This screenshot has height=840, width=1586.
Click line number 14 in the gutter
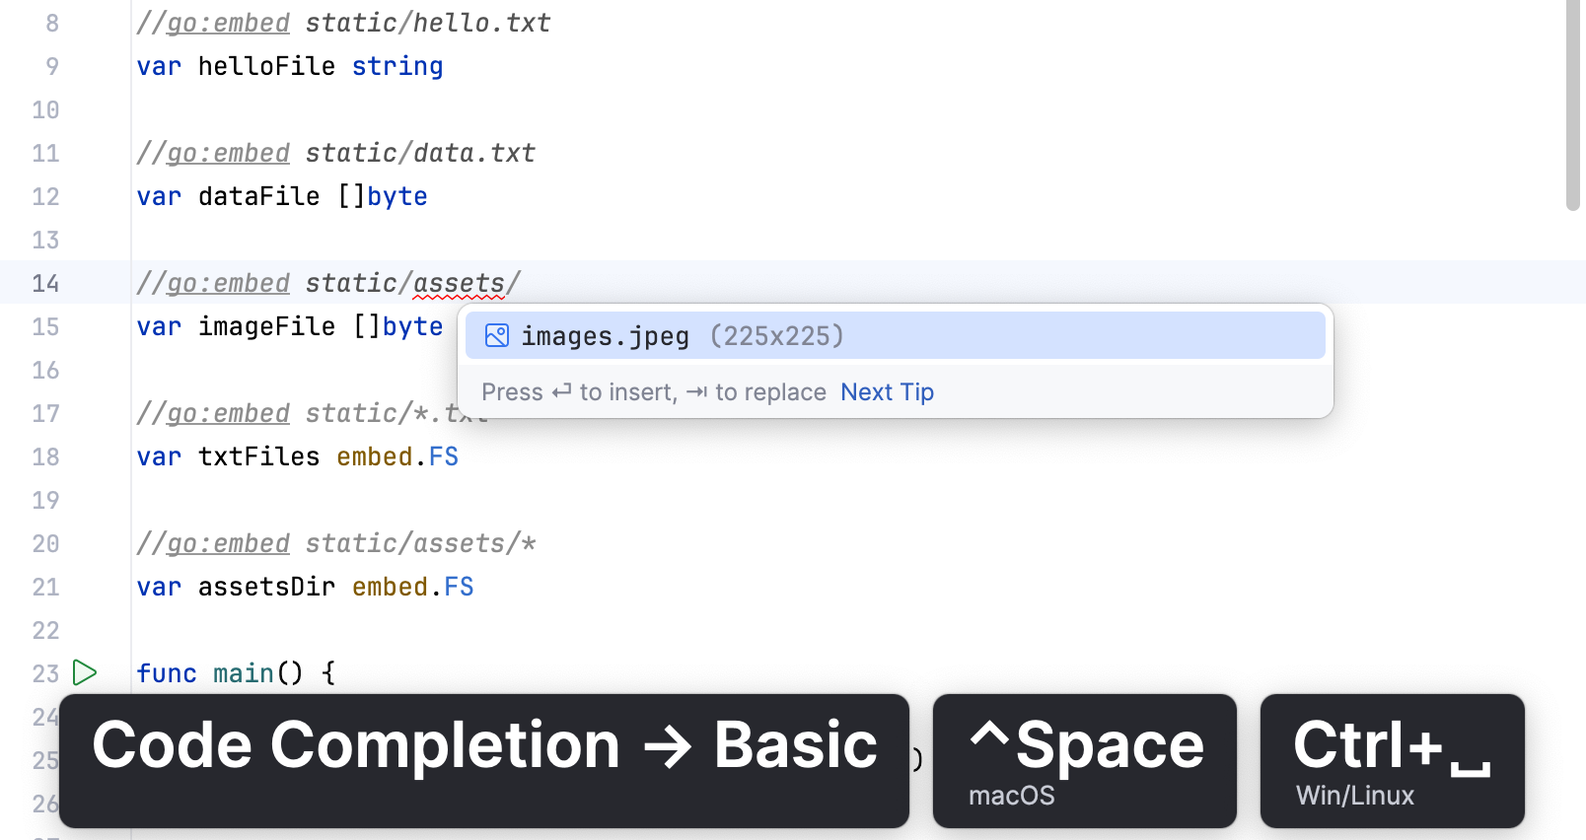tap(45, 284)
